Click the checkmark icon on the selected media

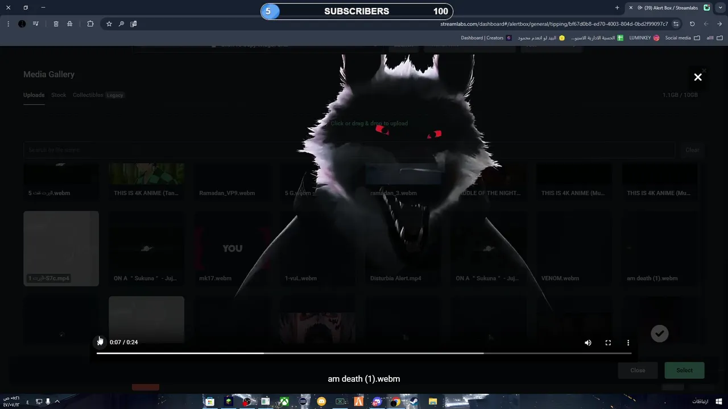click(x=660, y=333)
